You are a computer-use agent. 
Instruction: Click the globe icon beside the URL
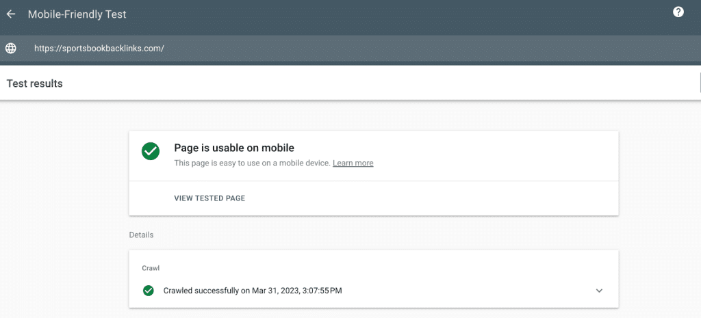(x=11, y=49)
